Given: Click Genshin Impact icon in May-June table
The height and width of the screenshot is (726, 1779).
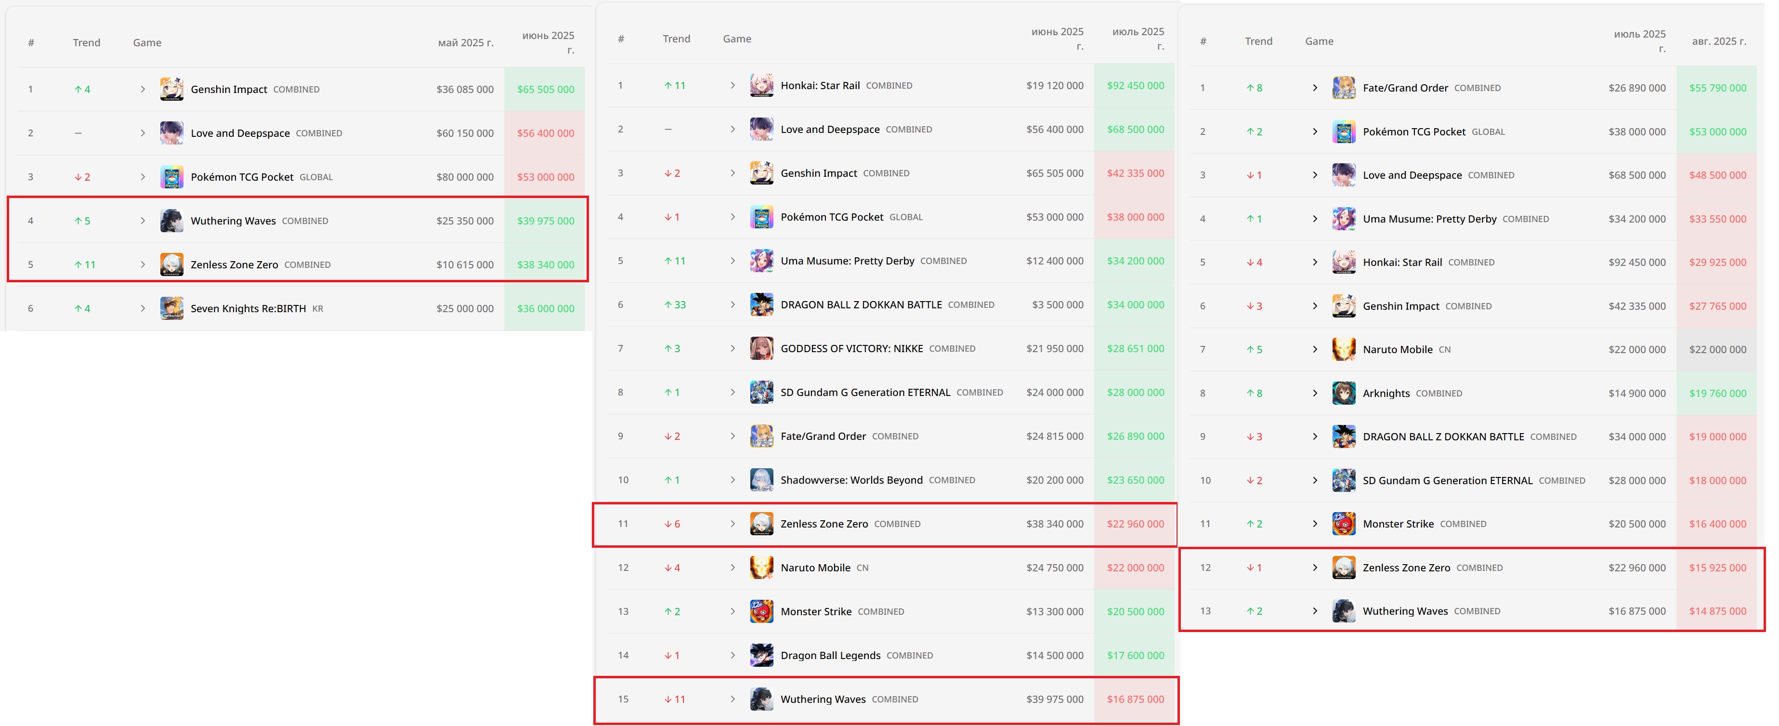Looking at the screenshot, I should [x=171, y=89].
